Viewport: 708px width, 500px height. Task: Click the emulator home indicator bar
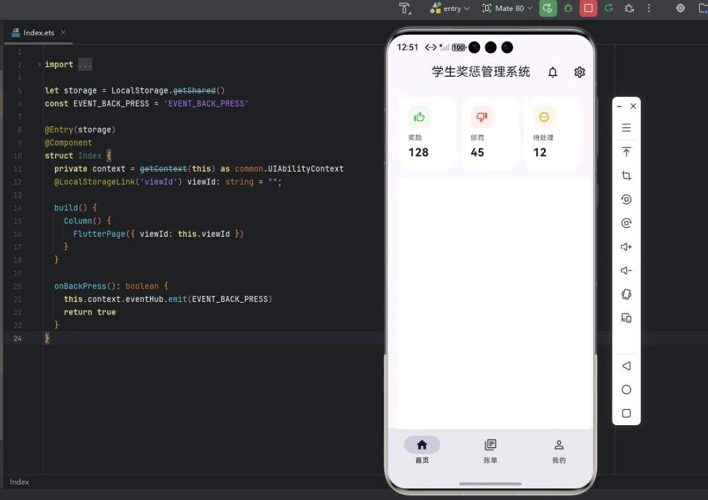click(x=490, y=484)
